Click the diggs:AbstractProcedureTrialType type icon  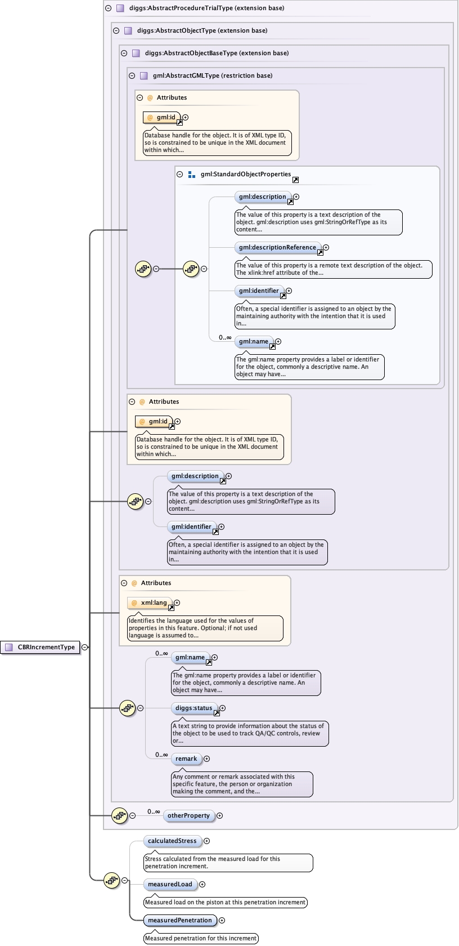120,8
